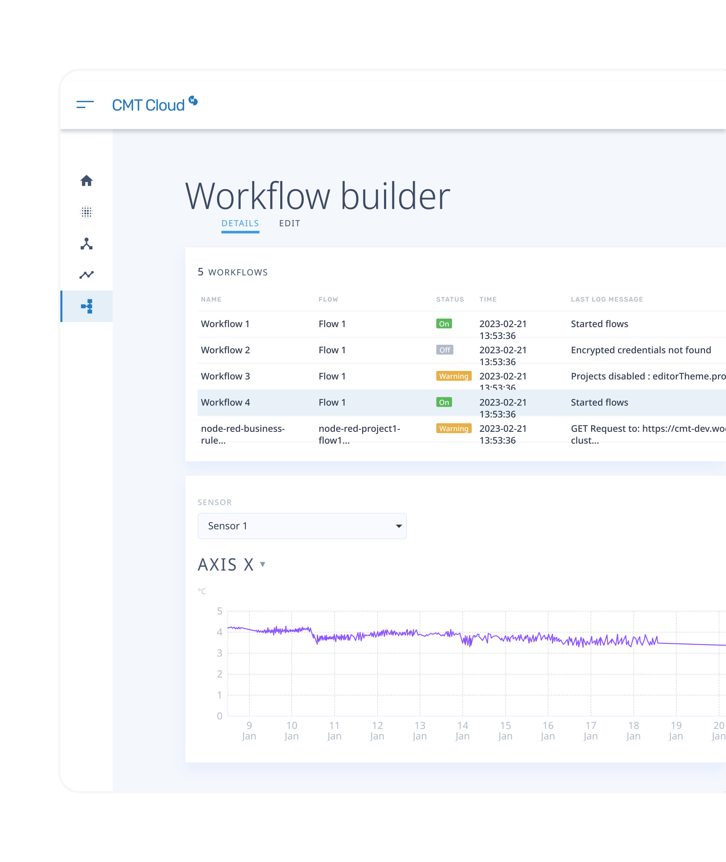Click the LAST LOG MESSAGE column header
The image size is (726, 862).
coord(607,299)
